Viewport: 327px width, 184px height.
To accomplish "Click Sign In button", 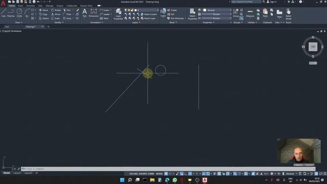I will coord(271,2).
